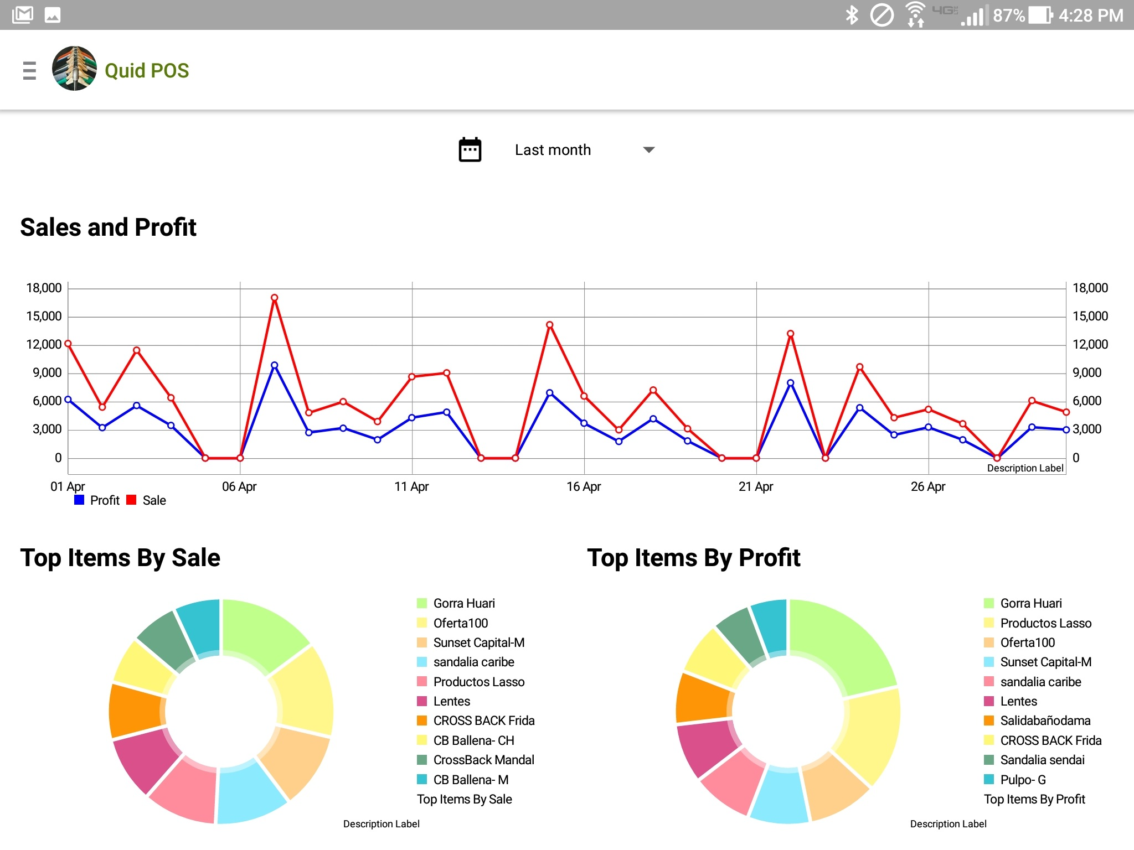The height and width of the screenshot is (850, 1134).
Task: Tap the Bluetooth status bar icon
Action: (x=852, y=15)
